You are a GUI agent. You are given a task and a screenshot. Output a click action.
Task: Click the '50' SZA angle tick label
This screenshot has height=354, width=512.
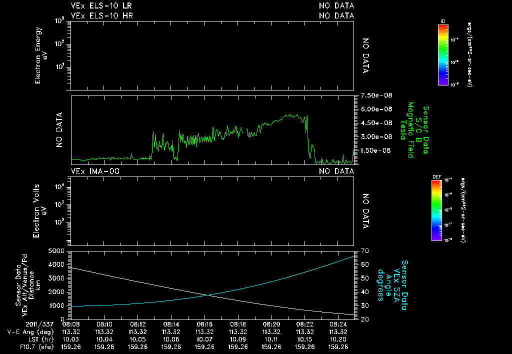click(365, 278)
